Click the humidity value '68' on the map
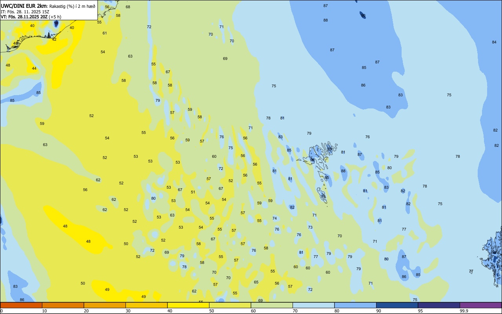This screenshot has height=314, width=502. pos(128,7)
